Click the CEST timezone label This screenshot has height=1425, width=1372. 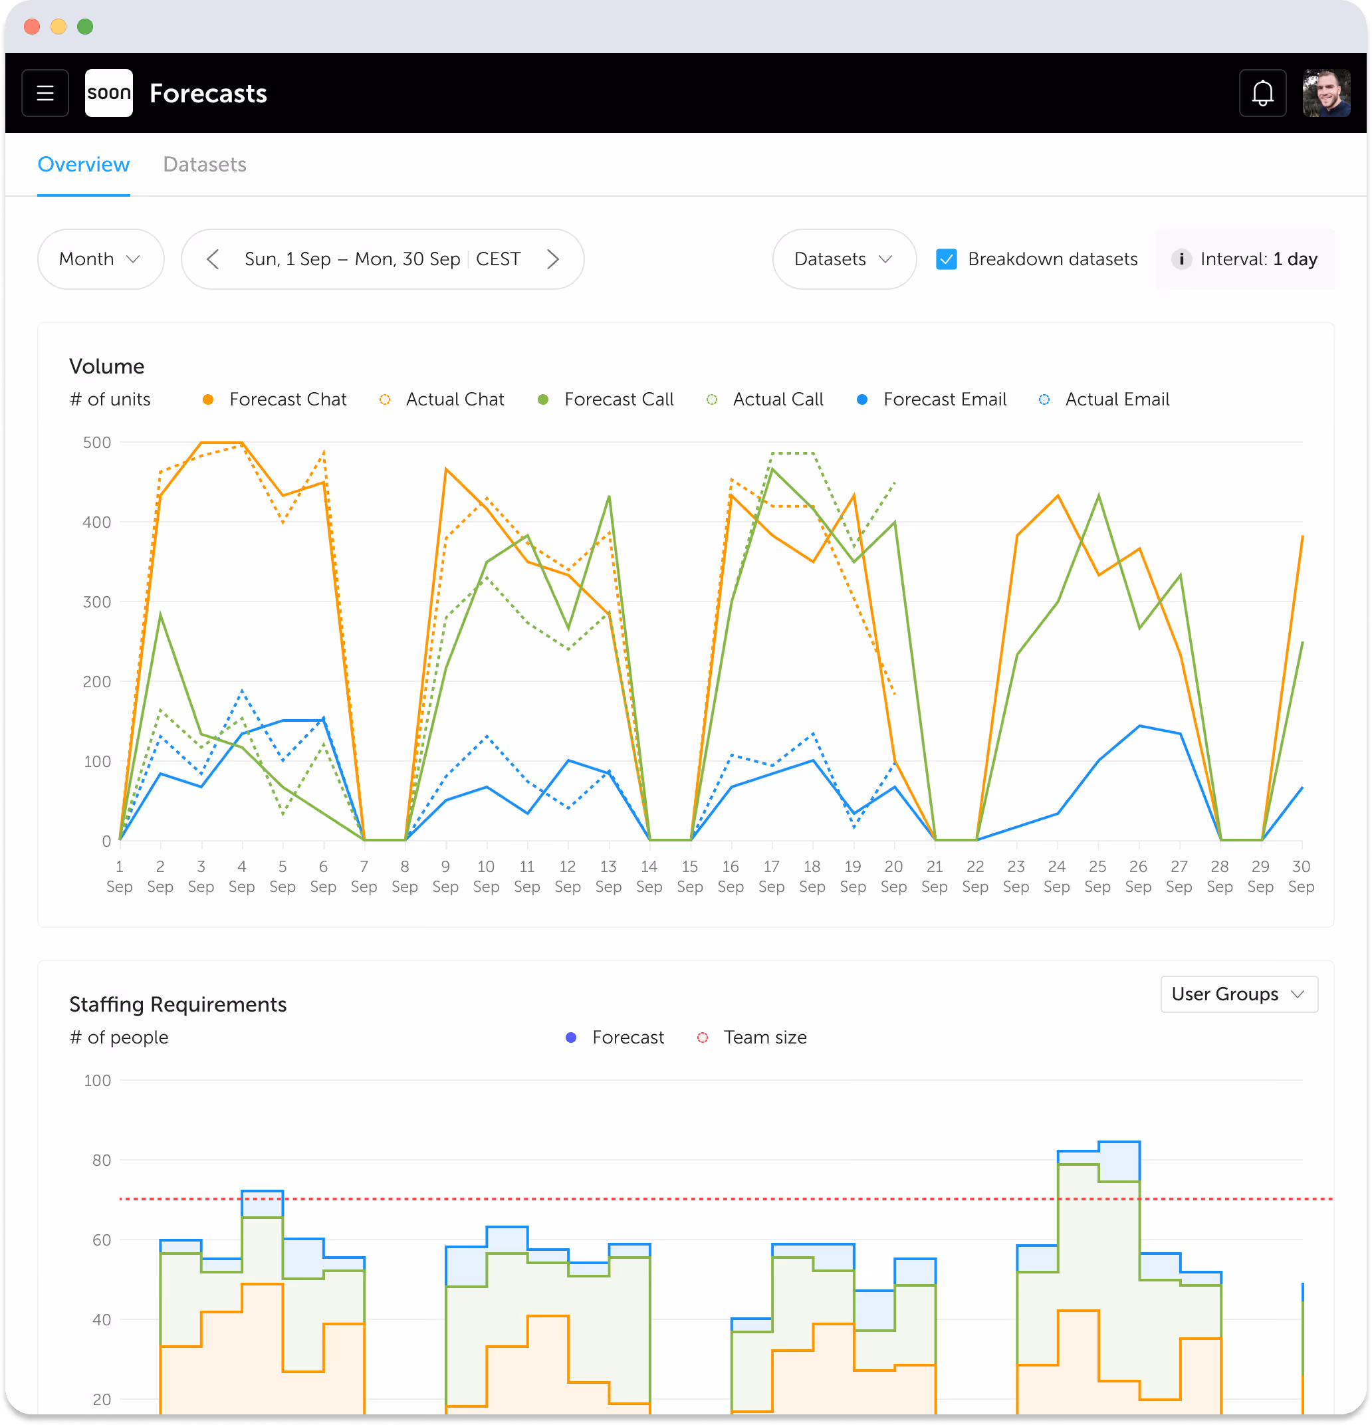click(x=498, y=259)
